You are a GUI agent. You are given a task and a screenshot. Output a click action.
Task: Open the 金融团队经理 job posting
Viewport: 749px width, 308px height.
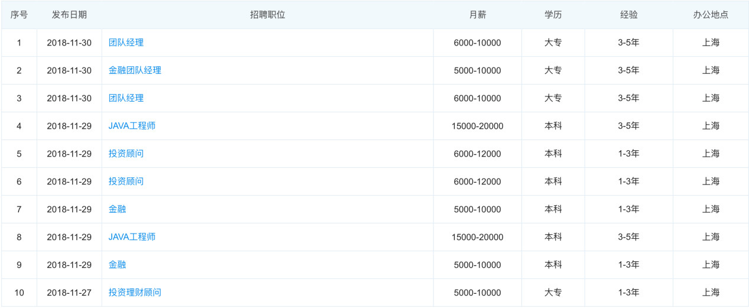pos(135,70)
